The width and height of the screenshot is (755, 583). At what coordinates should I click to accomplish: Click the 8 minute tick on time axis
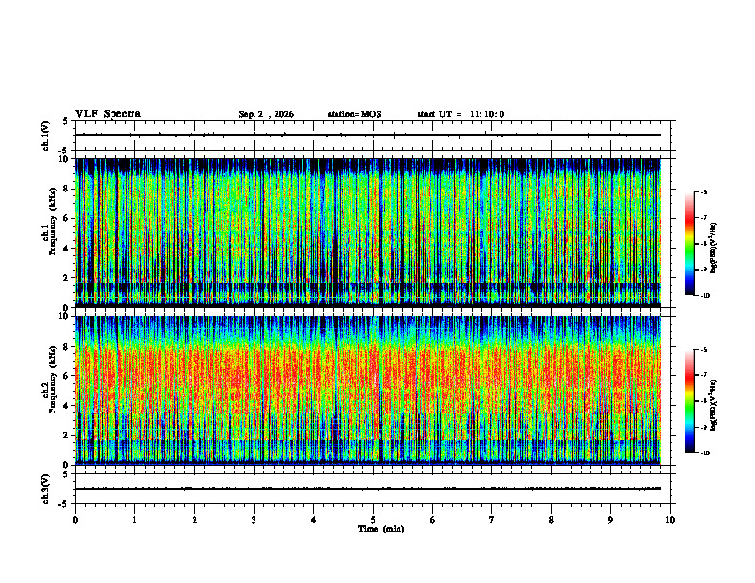point(551,520)
